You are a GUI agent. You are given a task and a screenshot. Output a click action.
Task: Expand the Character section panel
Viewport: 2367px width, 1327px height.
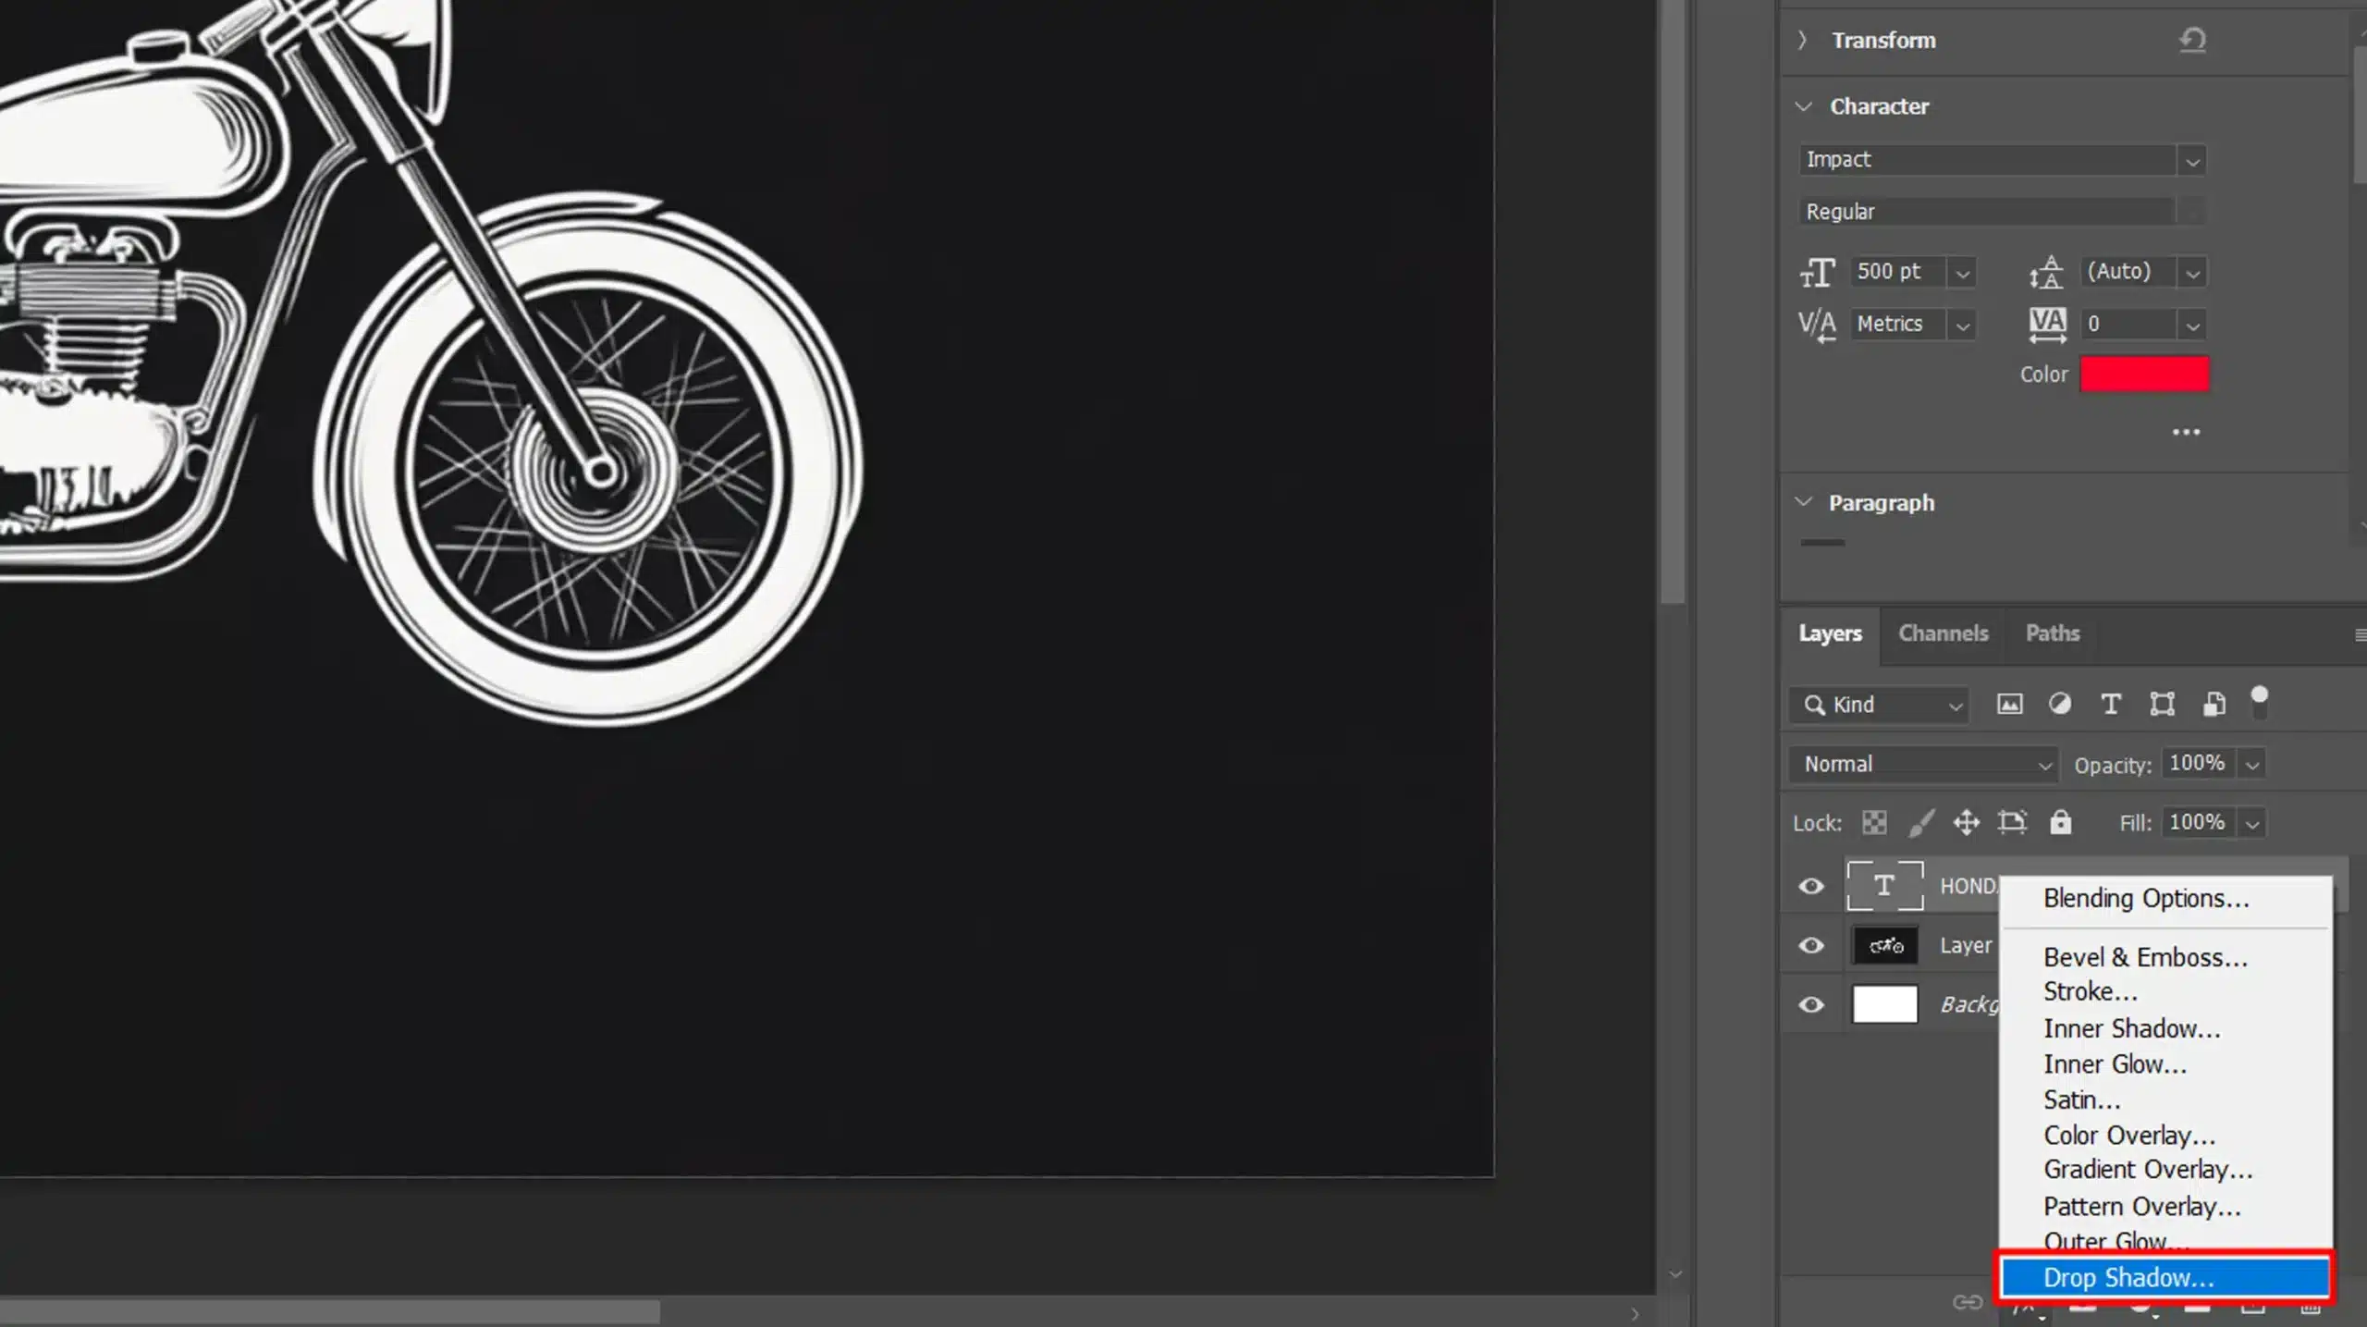pos(1805,105)
